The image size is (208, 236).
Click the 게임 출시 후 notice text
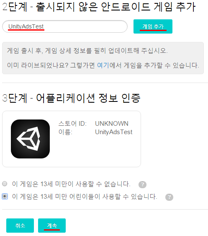[x=87, y=51]
